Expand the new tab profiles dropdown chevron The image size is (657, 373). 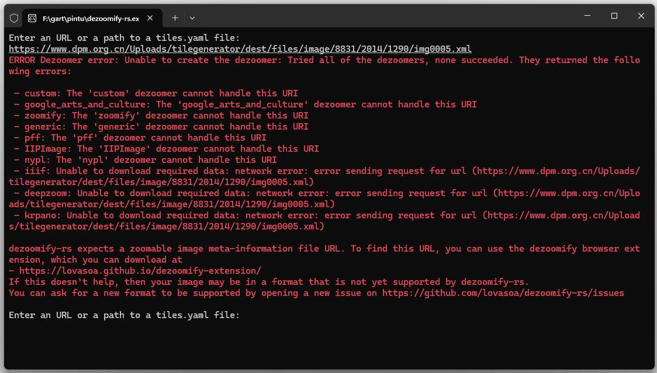point(192,18)
